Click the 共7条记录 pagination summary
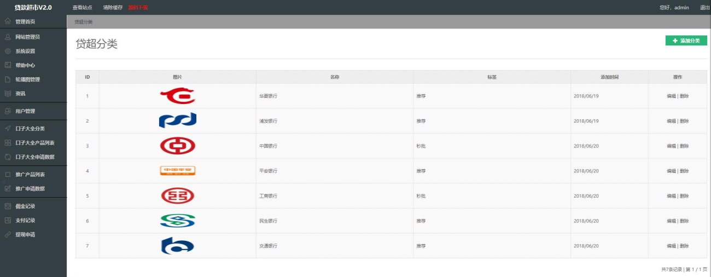The image size is (711, 277). (672, 269)
